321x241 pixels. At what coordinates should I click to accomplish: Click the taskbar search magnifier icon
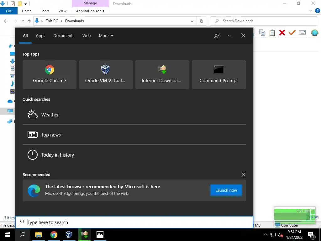23,235
